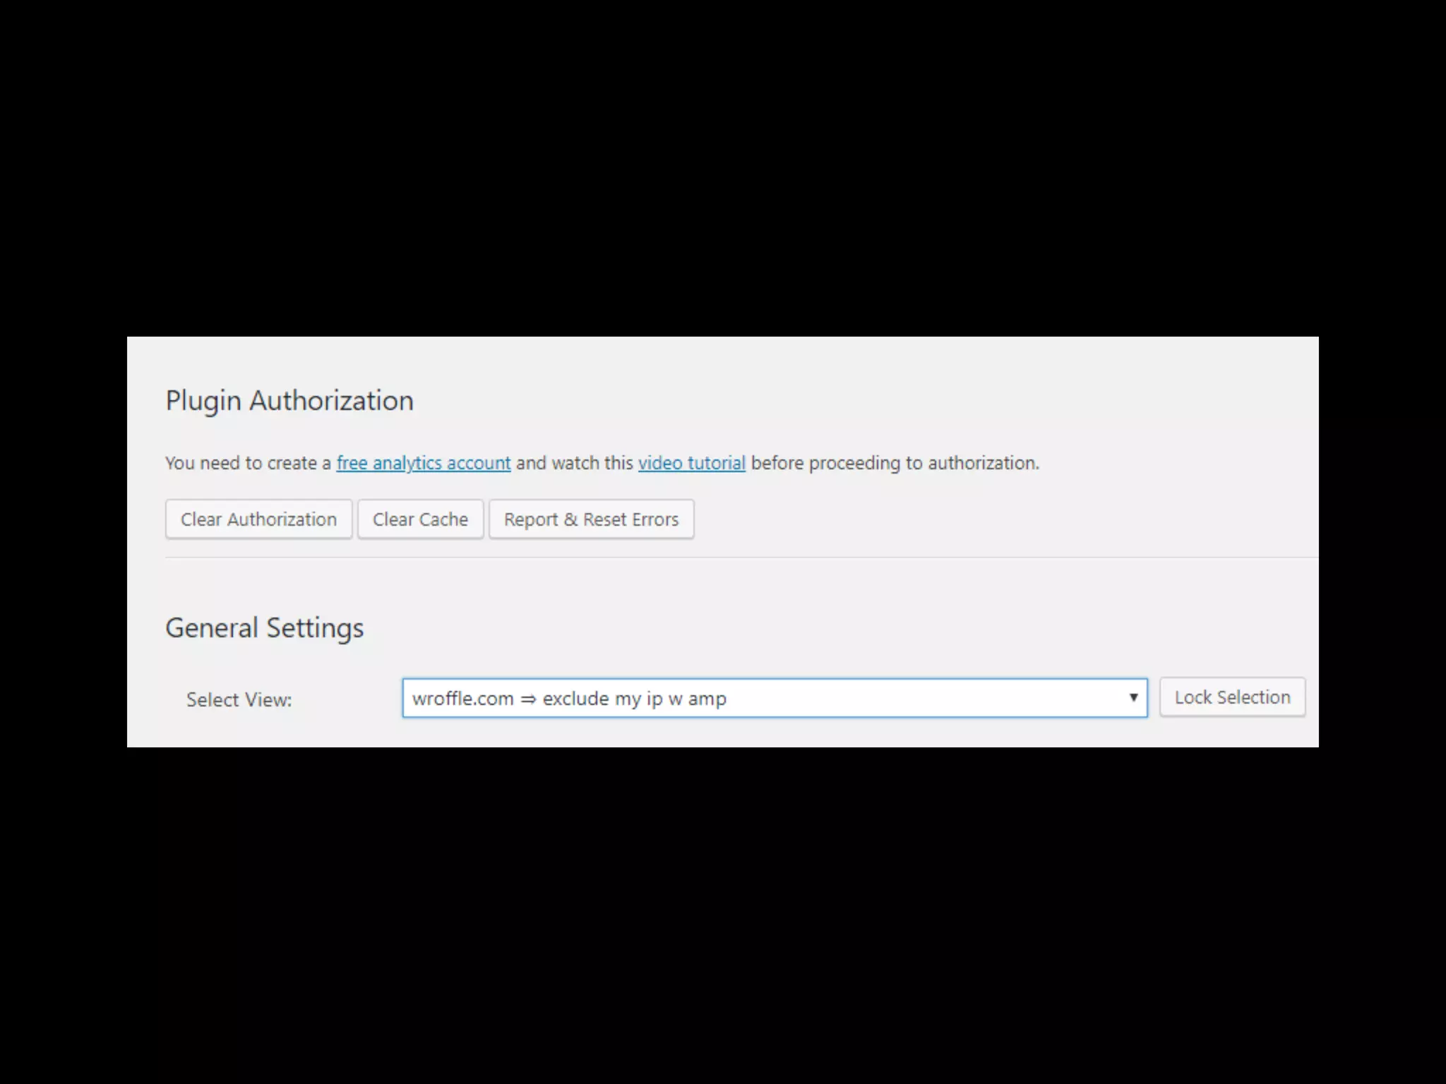Click the 'exclude my ip w amp' selected value
The height and width of the screenshot is (1084, 1446).
tap(634, 699)
